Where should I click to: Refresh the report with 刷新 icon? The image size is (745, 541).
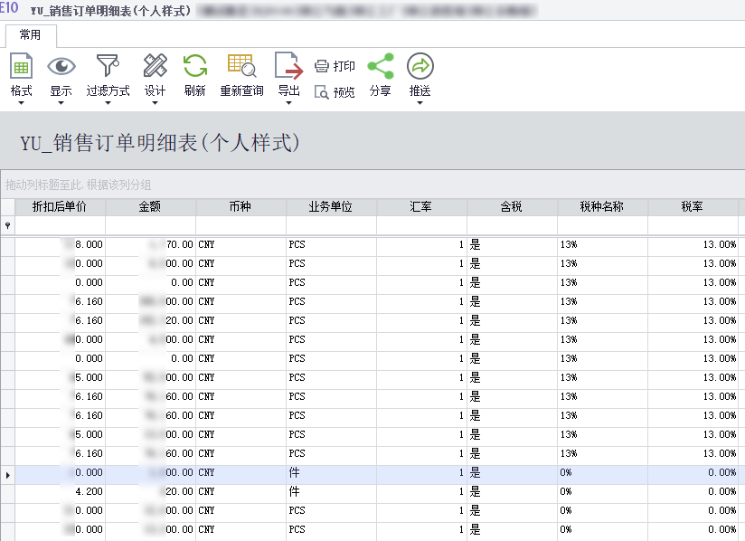point(194,66)
